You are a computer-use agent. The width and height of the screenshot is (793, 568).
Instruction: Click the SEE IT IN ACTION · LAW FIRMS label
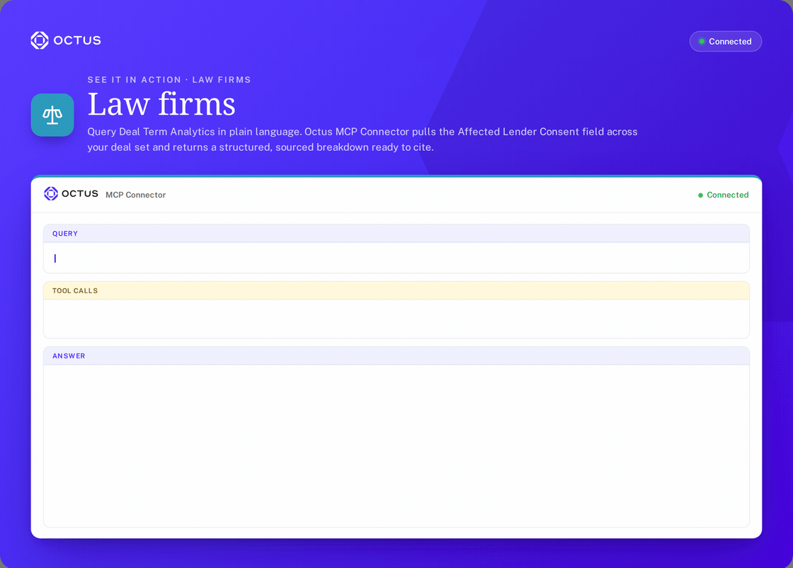169,80
